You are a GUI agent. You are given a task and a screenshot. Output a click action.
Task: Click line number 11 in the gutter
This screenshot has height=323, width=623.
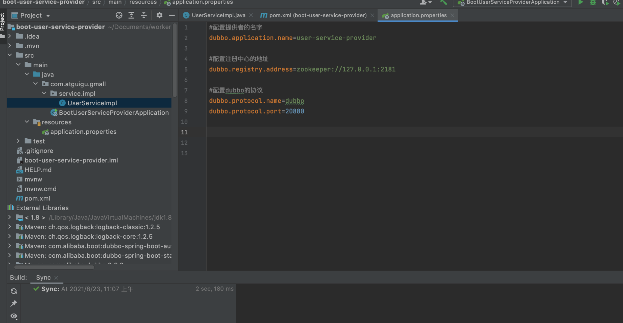[x=184, y=132]
